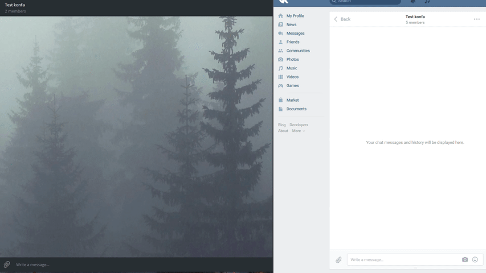
Task: Attach a photo via the camera icon
Action: (x=465, y=260)
